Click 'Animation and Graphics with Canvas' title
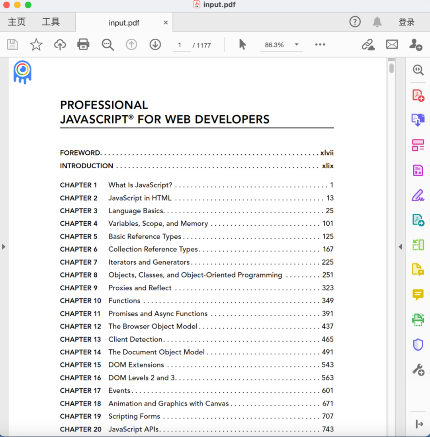430x437 pixels. [169, 404]
